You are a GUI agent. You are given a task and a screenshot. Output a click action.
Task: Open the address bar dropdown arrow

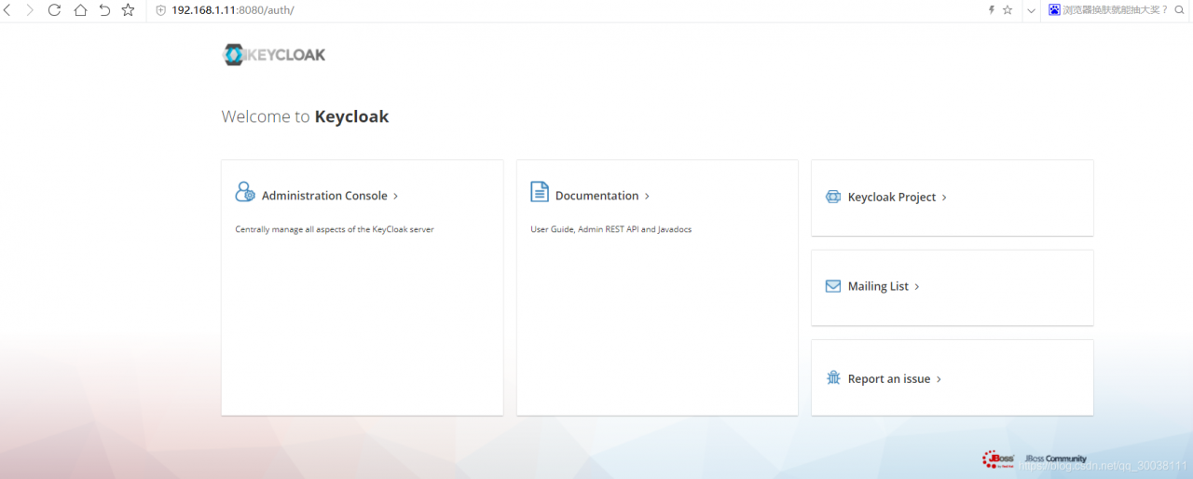(1031, 10)
